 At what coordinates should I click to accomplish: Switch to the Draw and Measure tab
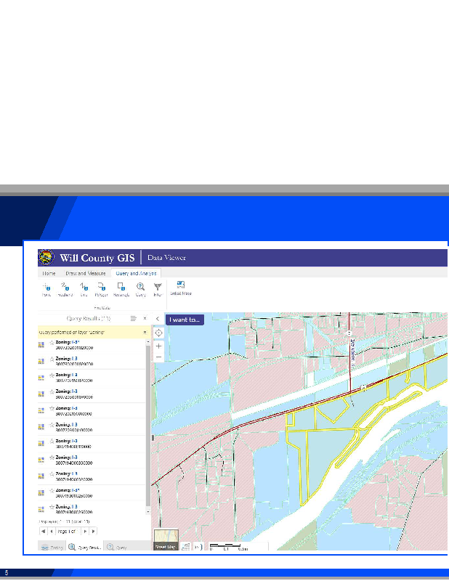(85, 273)
